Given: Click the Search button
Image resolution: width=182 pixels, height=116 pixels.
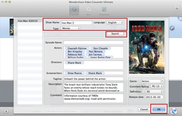Looking at the screenshot, I should (115, 34).
